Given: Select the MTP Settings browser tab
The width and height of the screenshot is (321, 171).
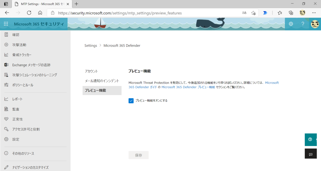Looking at the screenshot, I should click(x=42, y=4).
